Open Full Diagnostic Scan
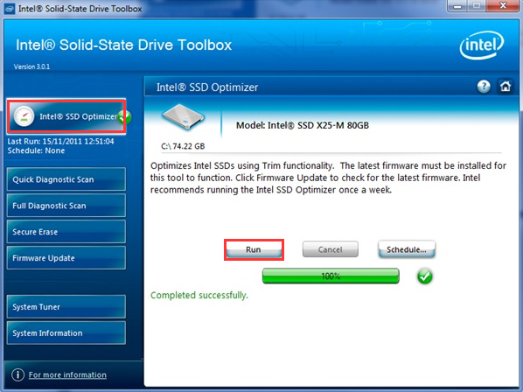The image size is (523, 392). pos(66,206)
